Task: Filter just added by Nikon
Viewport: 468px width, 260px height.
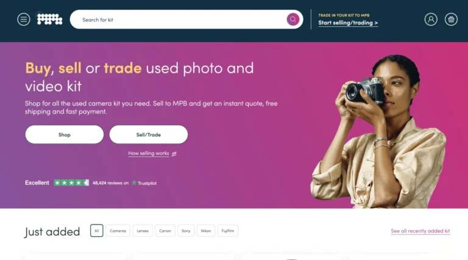Action: 206,231
